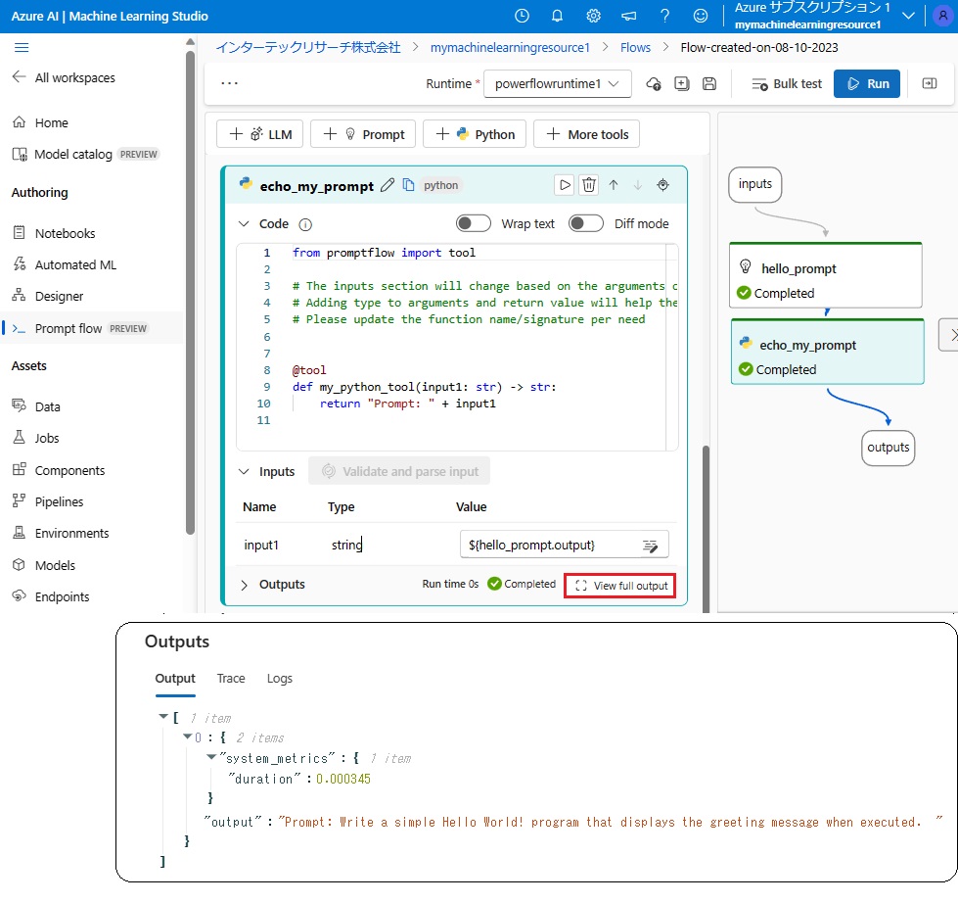This screenshot has height=903, width=958.
Task: Collapse item 0 in Outputs JSON
Action: pos(188,737)
